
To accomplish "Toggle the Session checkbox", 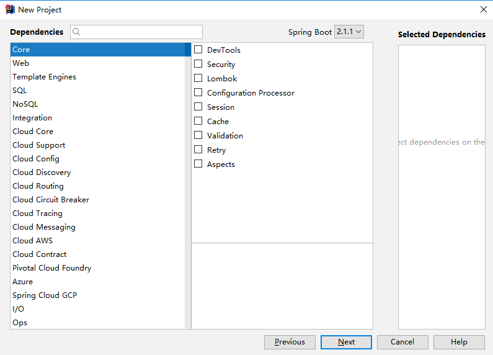I will [x=198, y=106].
